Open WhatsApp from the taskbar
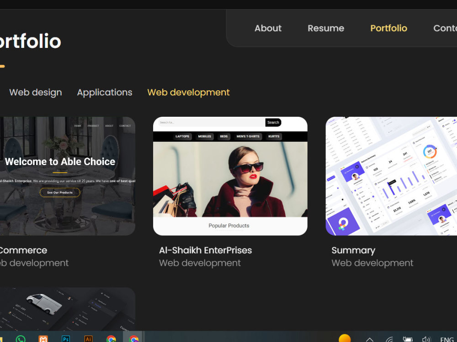Viewport: 457px width, 342px height. (x=21, y=339)
